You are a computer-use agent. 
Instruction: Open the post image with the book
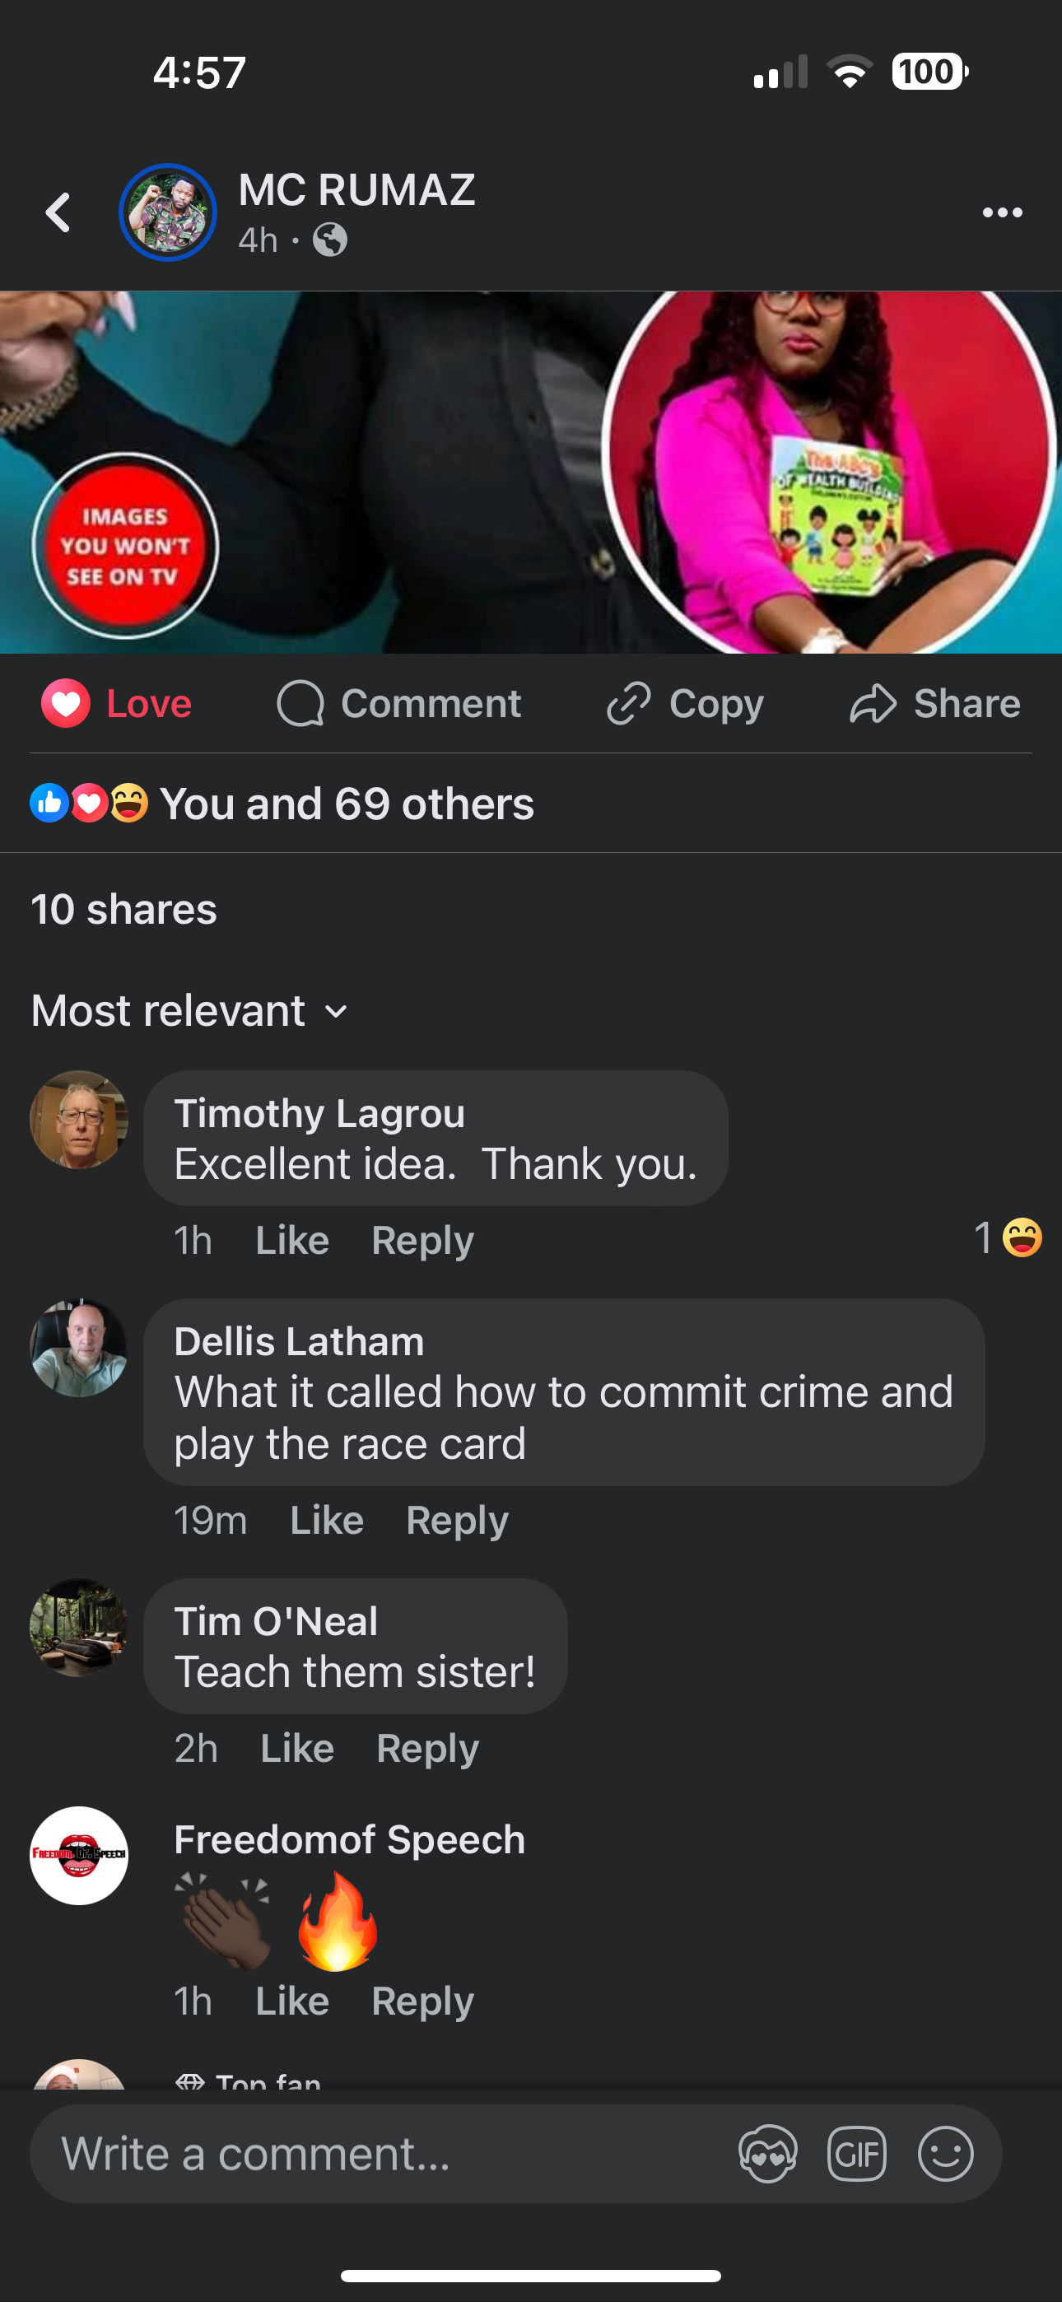tap(531, 472)
